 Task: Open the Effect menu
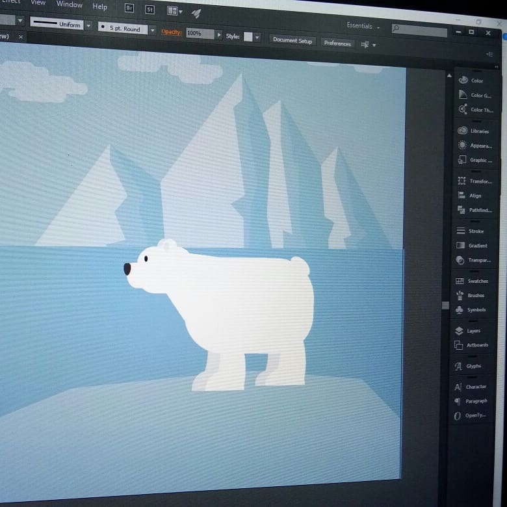click(10, 1)
